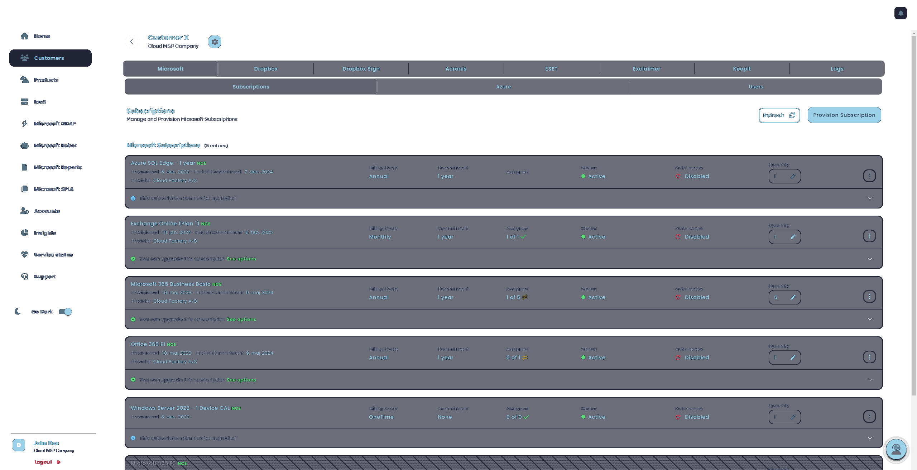
Task: Open the Azure sub-tab
Action: pyautogui.click(x=503, y=87)
